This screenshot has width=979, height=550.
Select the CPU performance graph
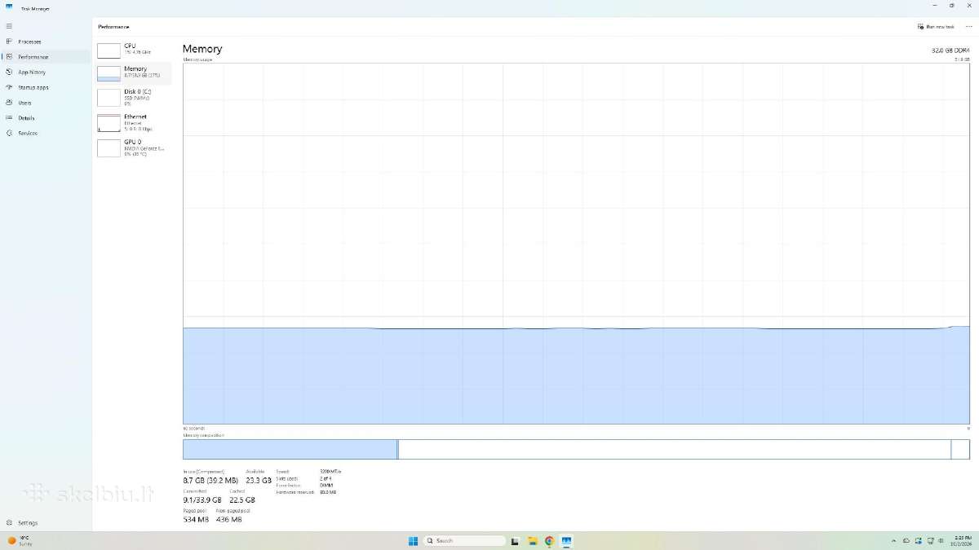(134, 50)
